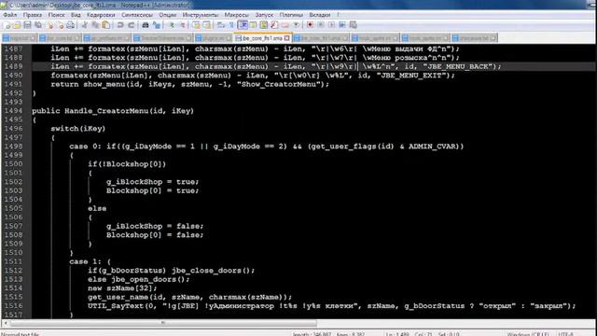Image resolution: width=597 pixels, height=336 pixels.
Task: Click line number 1498 in margin
Action: point(14,147)
